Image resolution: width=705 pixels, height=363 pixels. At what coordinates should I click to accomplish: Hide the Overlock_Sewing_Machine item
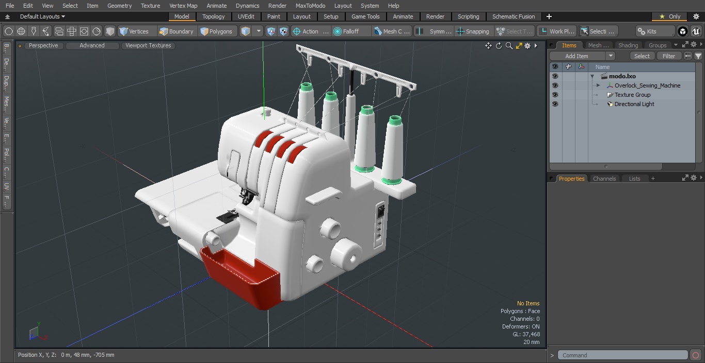point(555,85)
